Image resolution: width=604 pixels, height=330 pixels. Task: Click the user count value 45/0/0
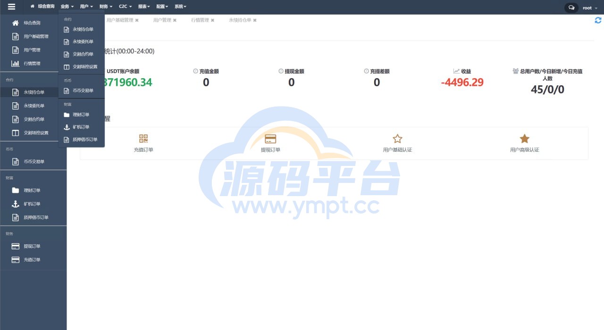(547, 89)
